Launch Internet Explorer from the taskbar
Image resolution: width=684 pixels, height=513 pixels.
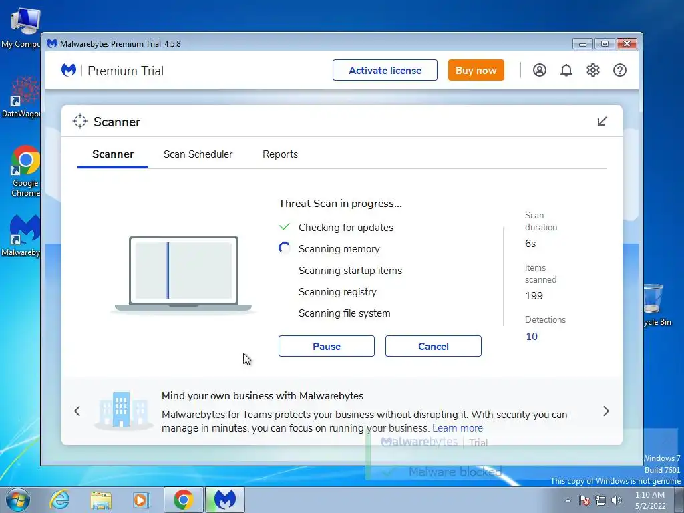tap(59, 500)
